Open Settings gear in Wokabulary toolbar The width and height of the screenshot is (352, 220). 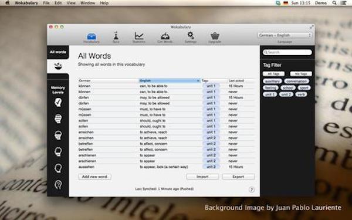(x=191, y=38)
